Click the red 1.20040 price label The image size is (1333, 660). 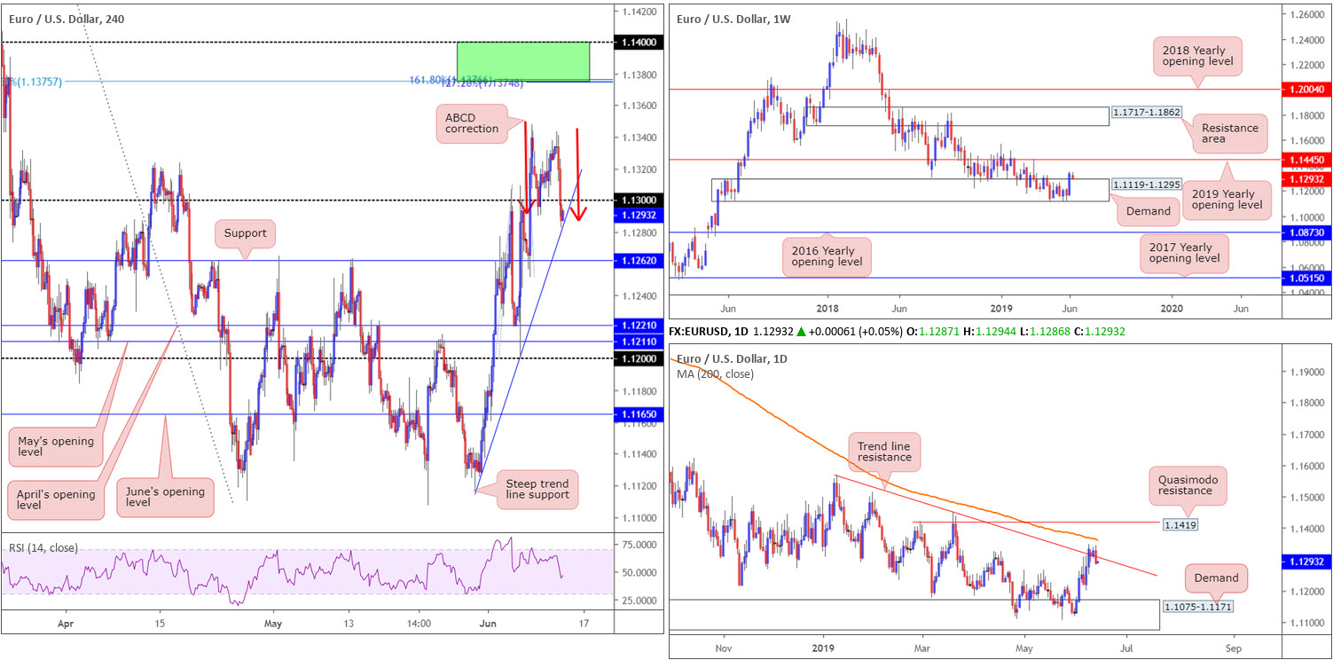pyautogui.click(x=1307, y=90)
